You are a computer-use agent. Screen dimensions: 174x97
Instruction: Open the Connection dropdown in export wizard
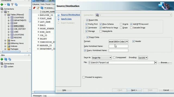(133, 15)
